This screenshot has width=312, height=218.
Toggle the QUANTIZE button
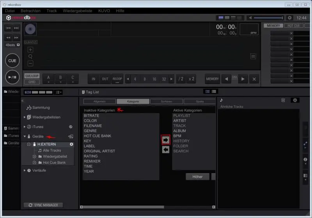pyautogui.click(x=30, y=42)
